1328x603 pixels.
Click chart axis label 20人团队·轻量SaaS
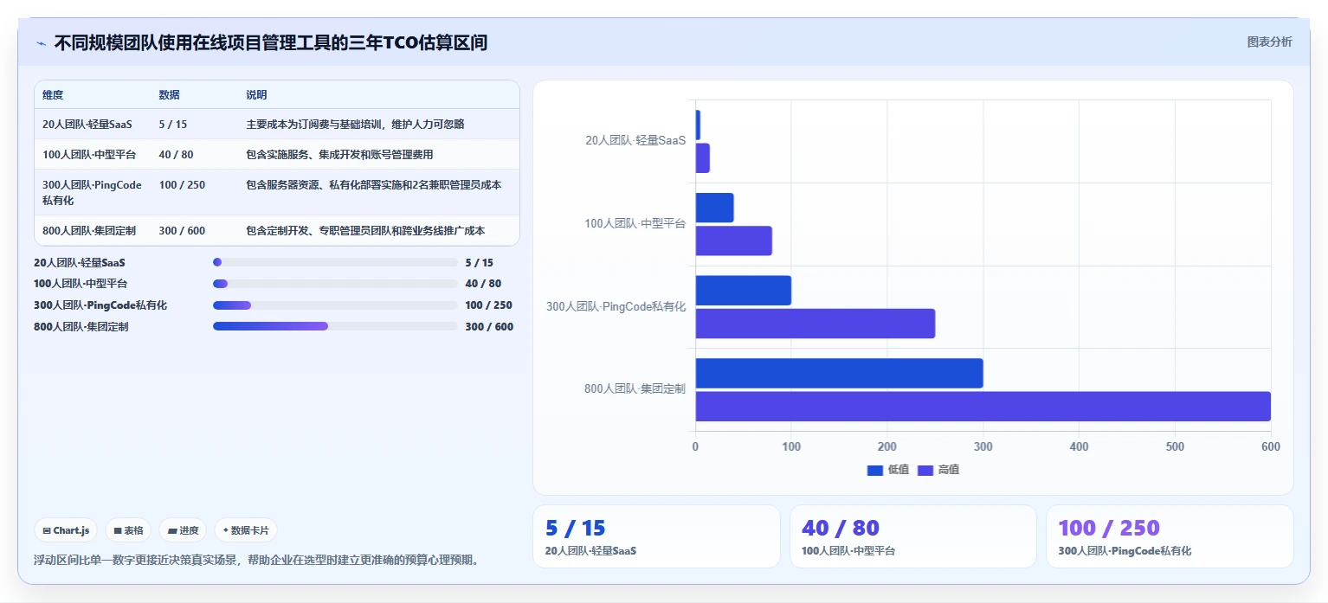click(635, 141)
